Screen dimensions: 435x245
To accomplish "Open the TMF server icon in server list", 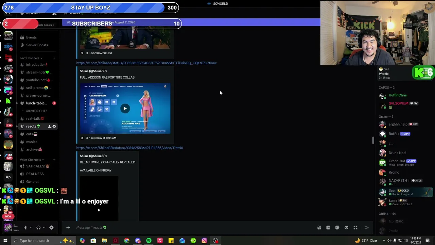I will pos(8,68).
